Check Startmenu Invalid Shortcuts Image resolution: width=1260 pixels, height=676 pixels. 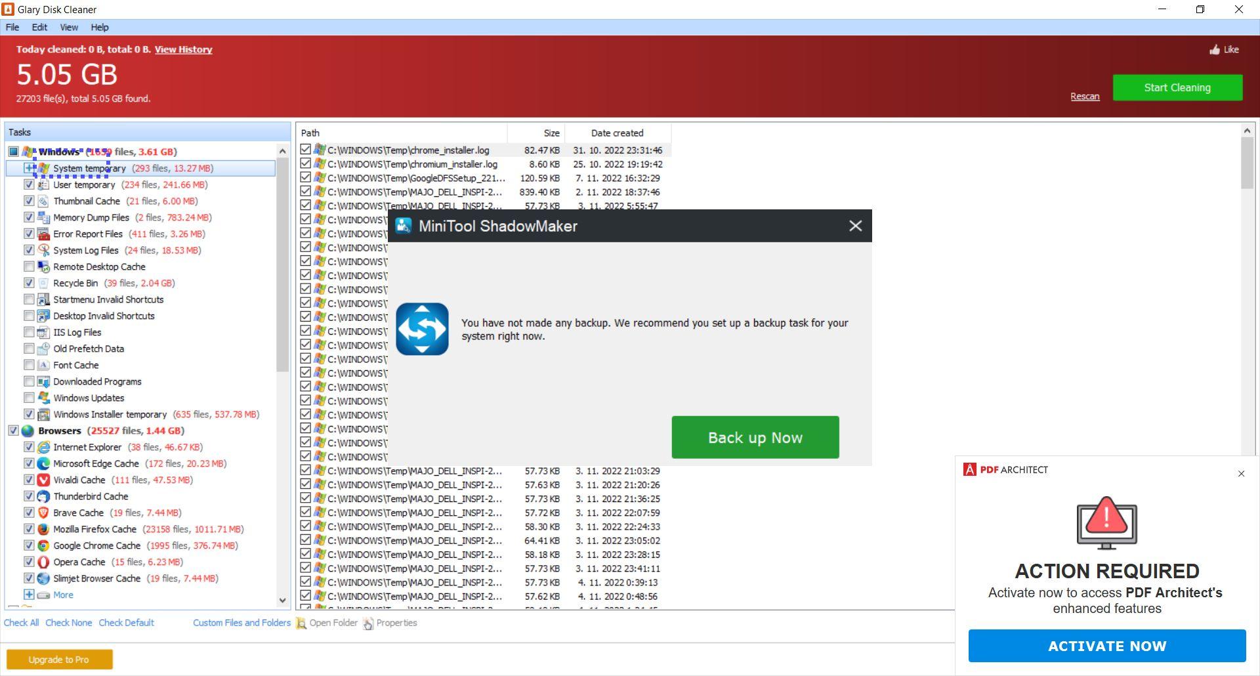click(29, 300)
